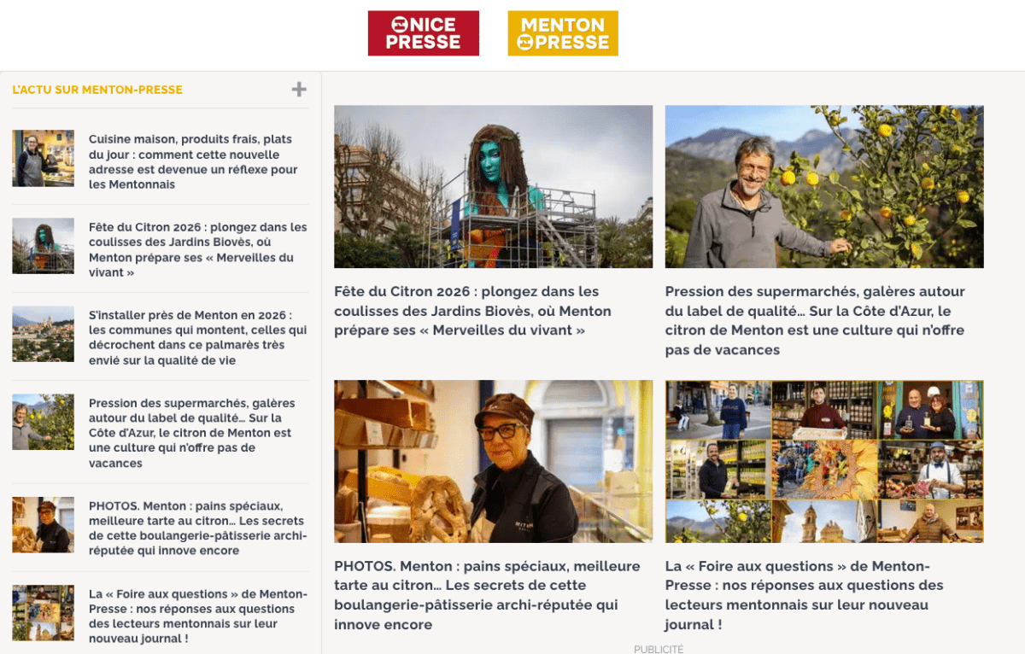Open large photo of man beside lemon tree
The image size is (1025, 654).
pyautogui.click(x=824, y=187)
